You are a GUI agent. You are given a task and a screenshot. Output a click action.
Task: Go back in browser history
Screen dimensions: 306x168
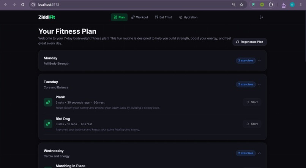6,5
